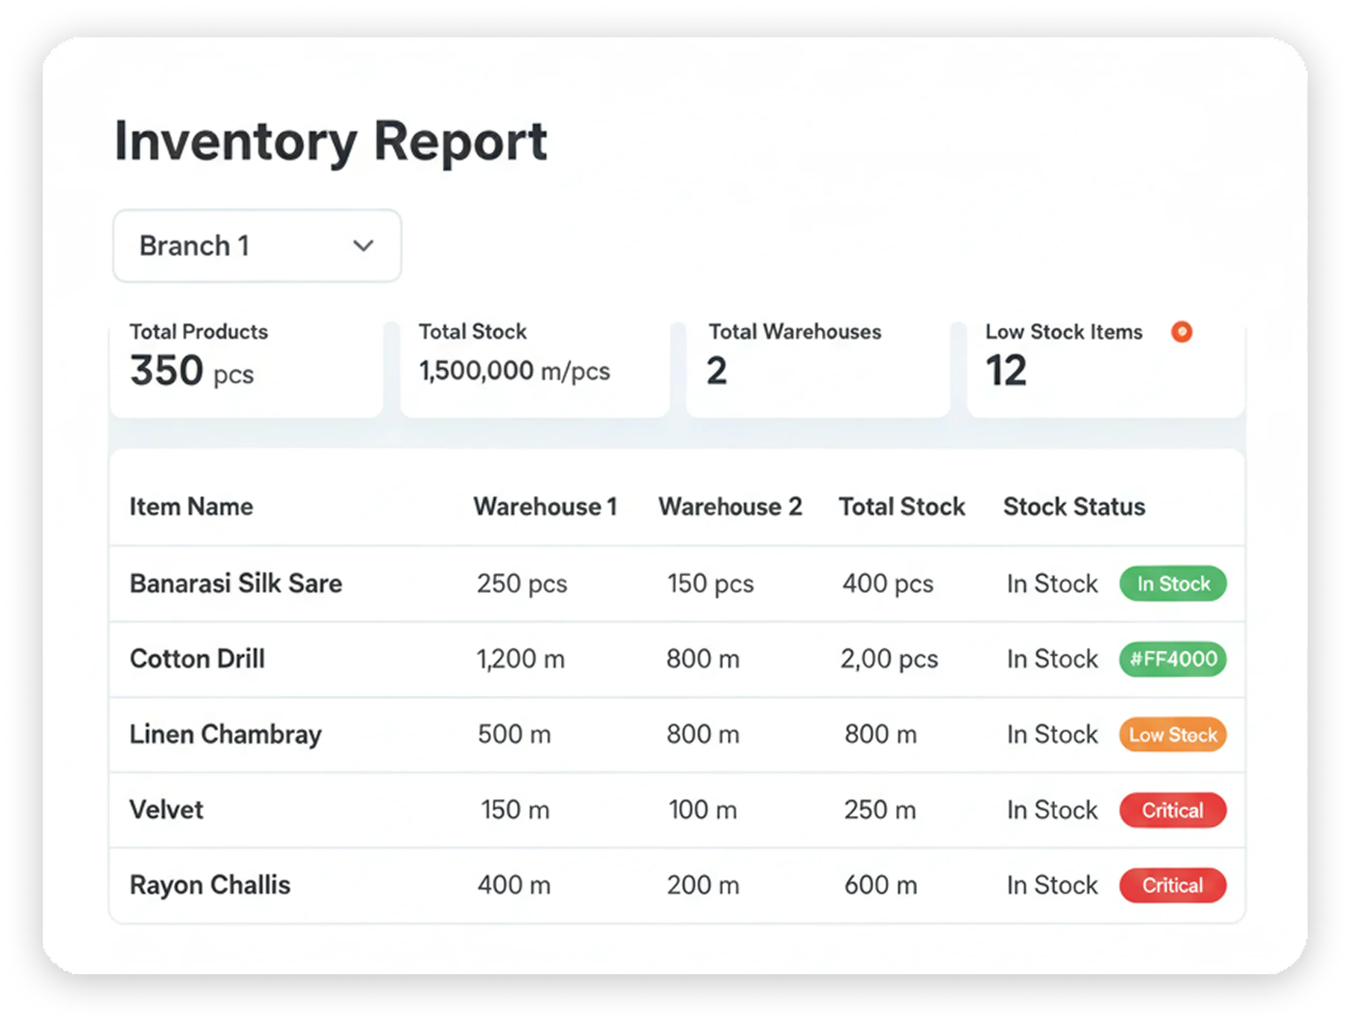Screen dimensions: 1351x1023
Task: Open the Low Stock Items card
Action: (x=1106, y=368)
